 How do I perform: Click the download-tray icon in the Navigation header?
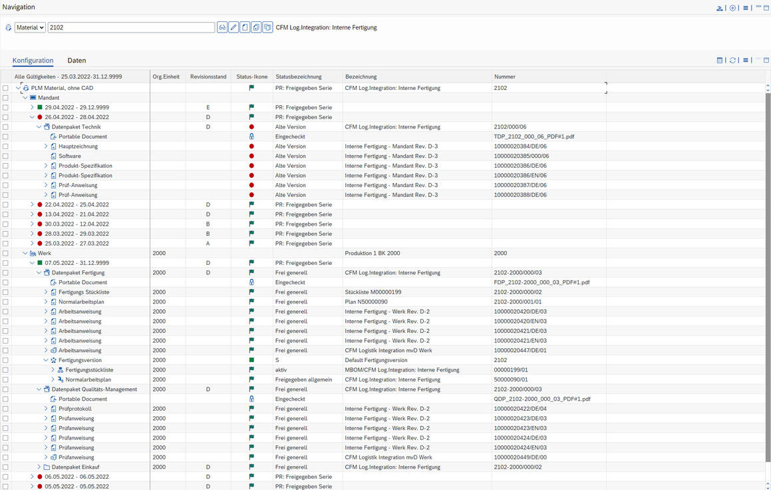[719, 8]
